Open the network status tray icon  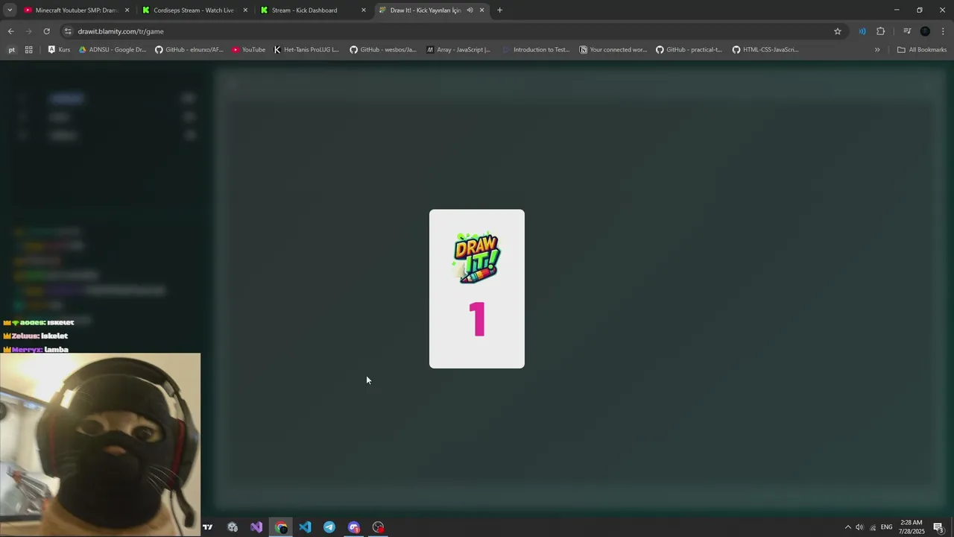(x=873, y=527)
